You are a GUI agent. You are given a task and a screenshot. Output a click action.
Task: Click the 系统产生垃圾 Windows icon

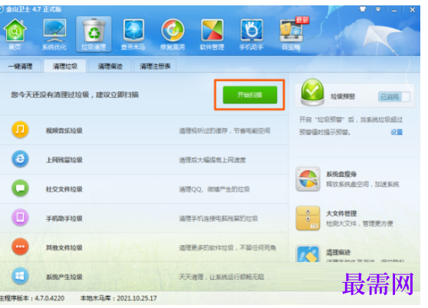click(x=20, y=276)
